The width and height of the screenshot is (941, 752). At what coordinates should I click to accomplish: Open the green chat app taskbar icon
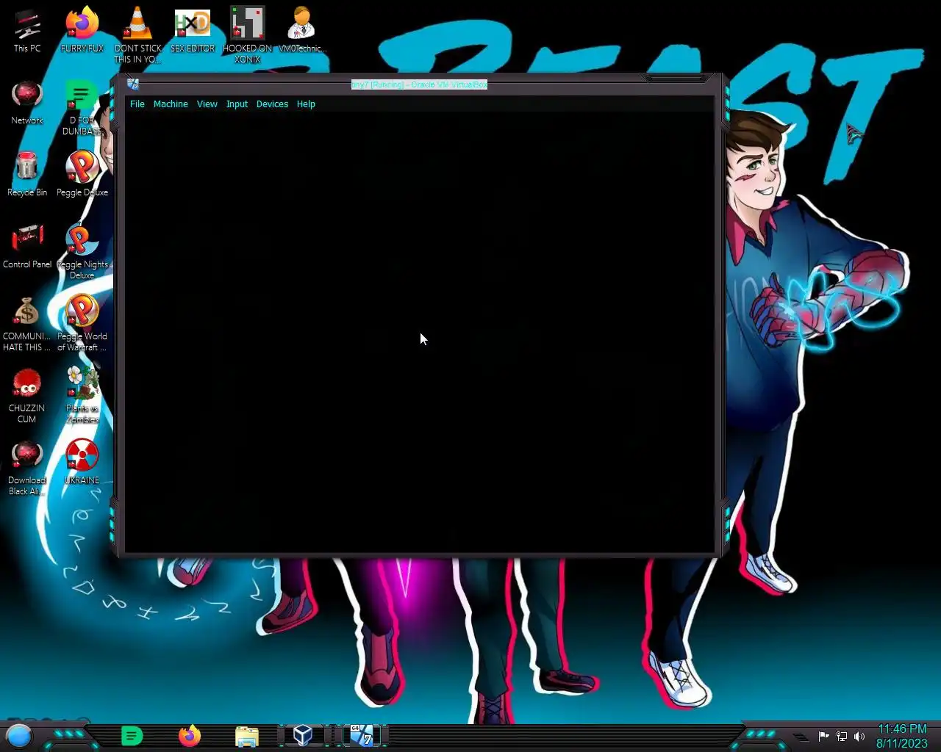point(132,735)
